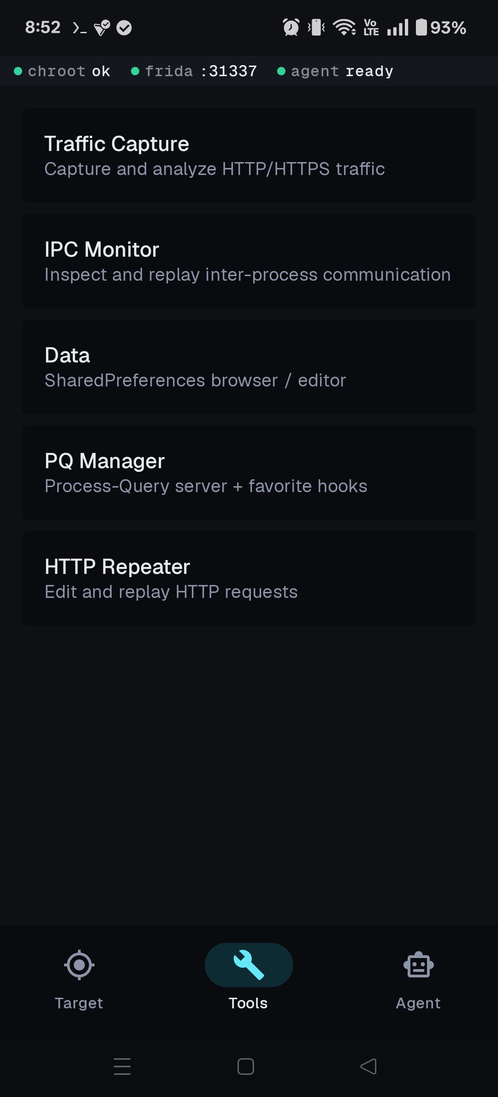This screenshot has height=1097, width=498.
Task: Tap the Agent robot icon
Action: tap(419, 964)
